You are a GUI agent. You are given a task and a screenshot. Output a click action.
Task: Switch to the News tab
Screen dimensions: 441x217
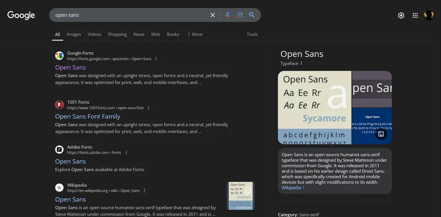click(138, 34)
